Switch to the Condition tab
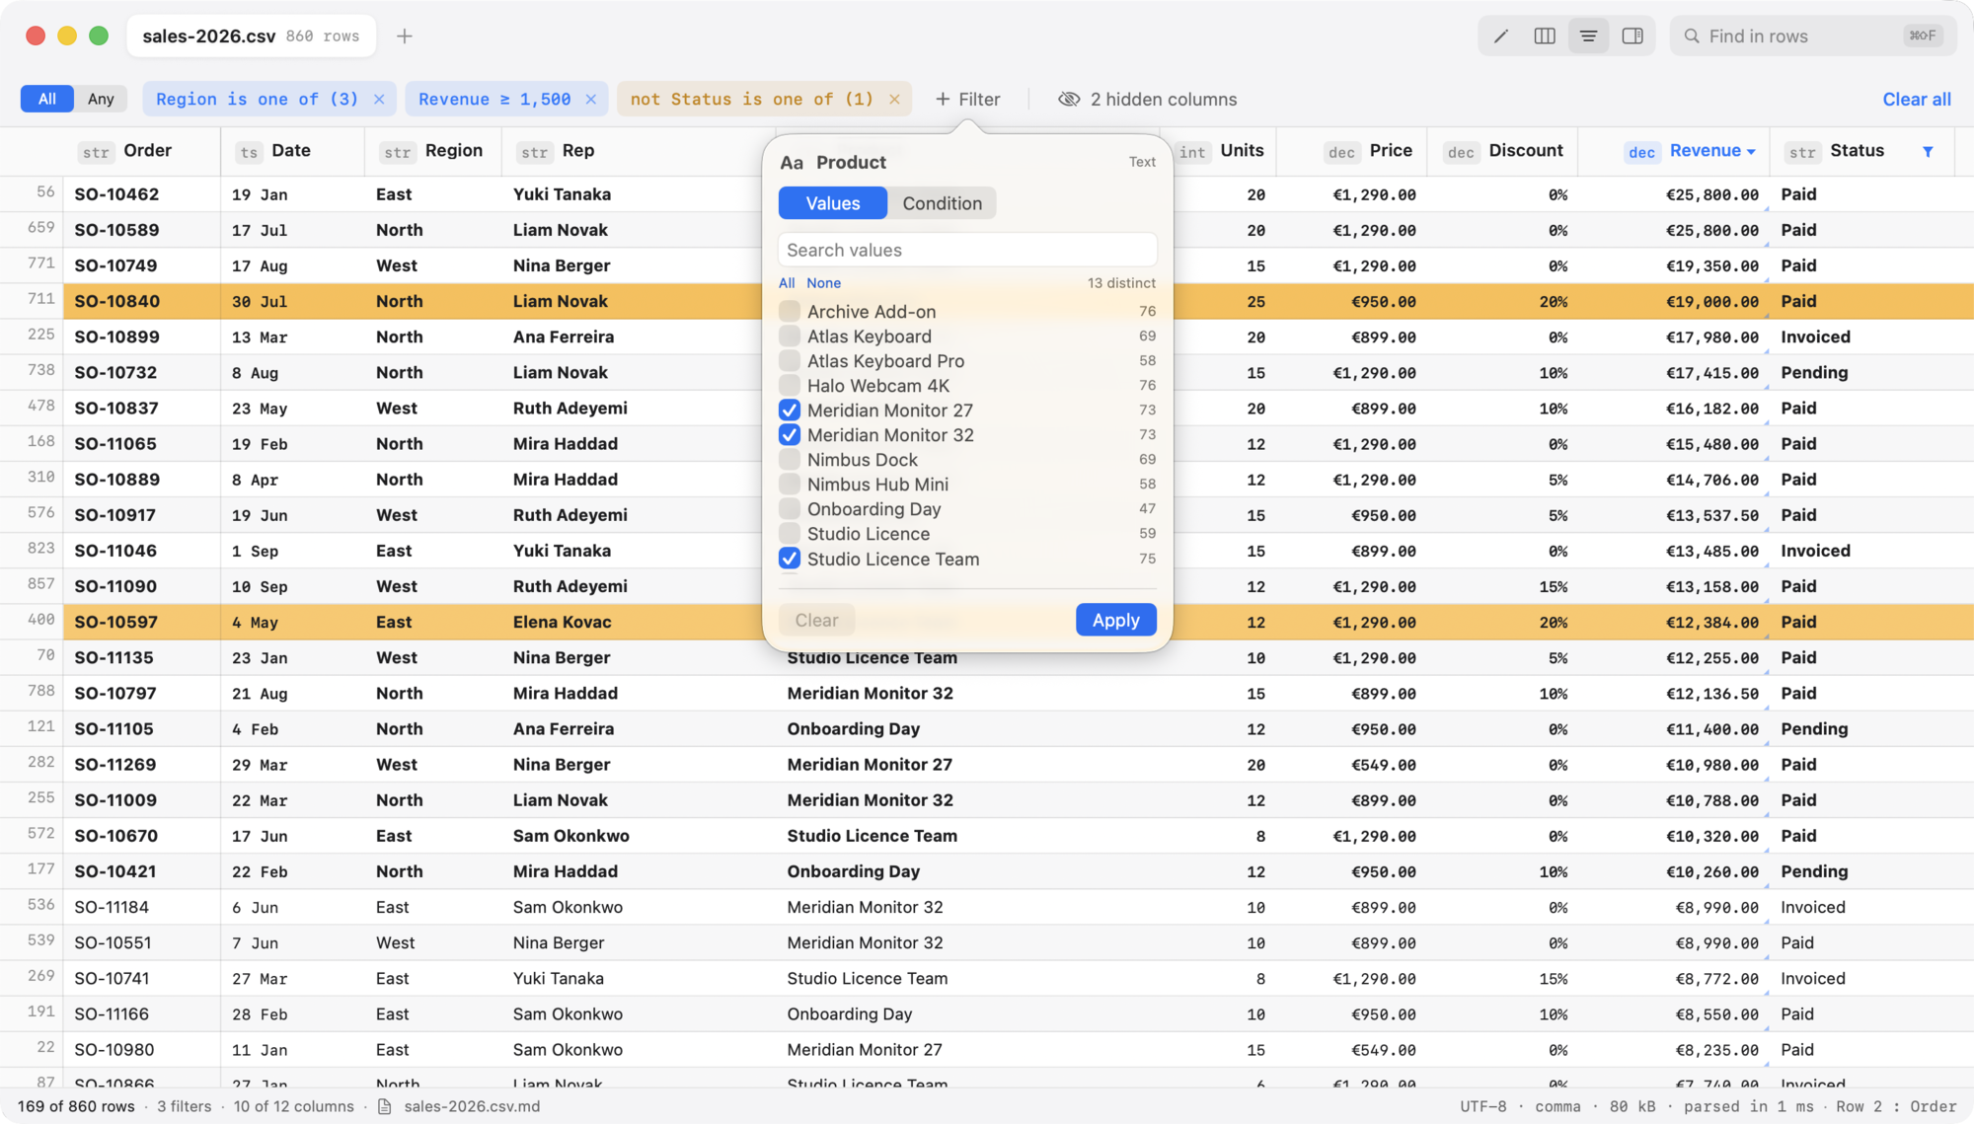This screenshot has width=1974, height=1124. (942, 203)
